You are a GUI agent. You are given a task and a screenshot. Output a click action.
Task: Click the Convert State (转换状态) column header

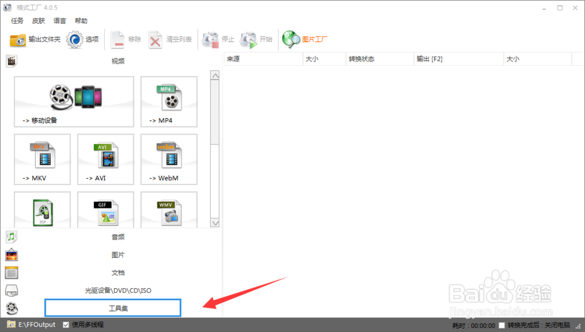click(x=380, y=59)
